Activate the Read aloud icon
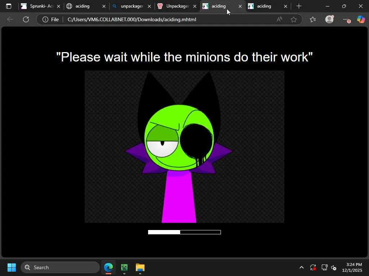369x276 pixels. click(x=279, y=19)
